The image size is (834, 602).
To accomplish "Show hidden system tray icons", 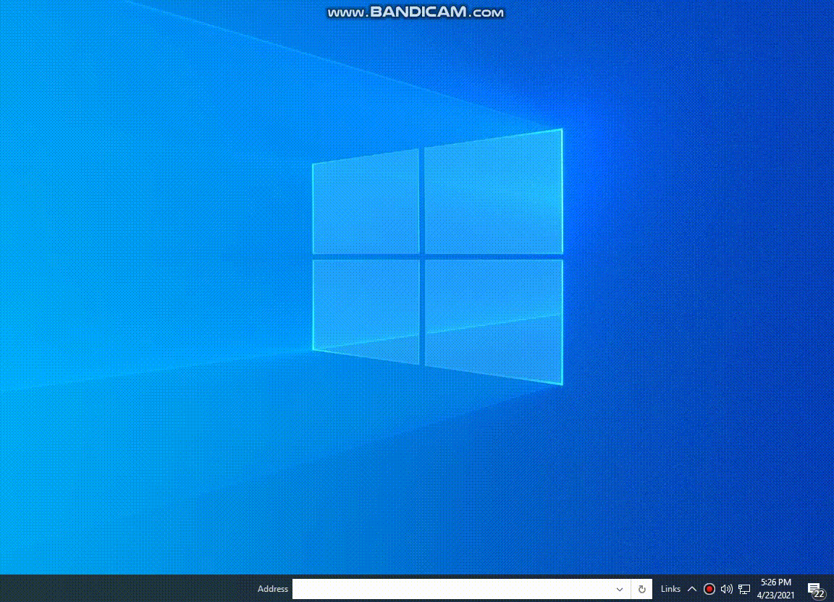I will tap(692, 589).
